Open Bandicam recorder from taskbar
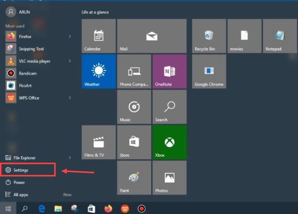The width and height of the screenshot is (298, 214). pos(142,209)
